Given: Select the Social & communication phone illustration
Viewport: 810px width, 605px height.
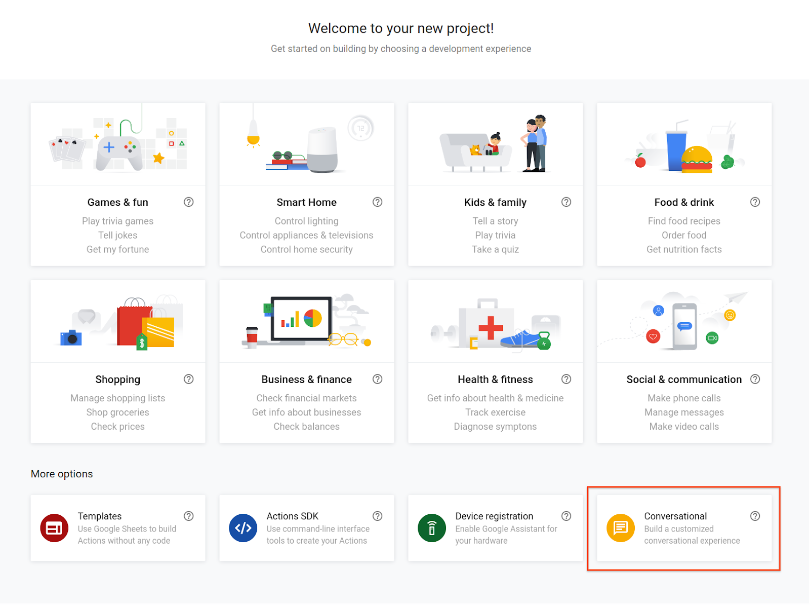Looking at the screenshot, I should pos(684,326).
